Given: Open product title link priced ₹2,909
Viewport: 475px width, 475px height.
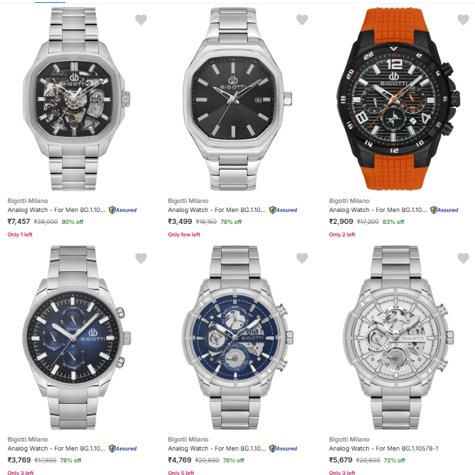Looking at the screenshot, I should click(x=378, y=210).
